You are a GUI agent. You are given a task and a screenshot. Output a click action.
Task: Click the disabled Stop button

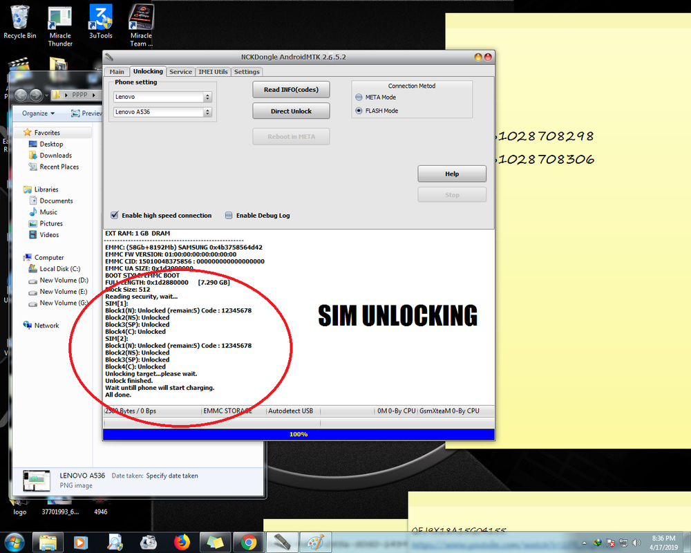pyautogui.click(x=452, y=195)
